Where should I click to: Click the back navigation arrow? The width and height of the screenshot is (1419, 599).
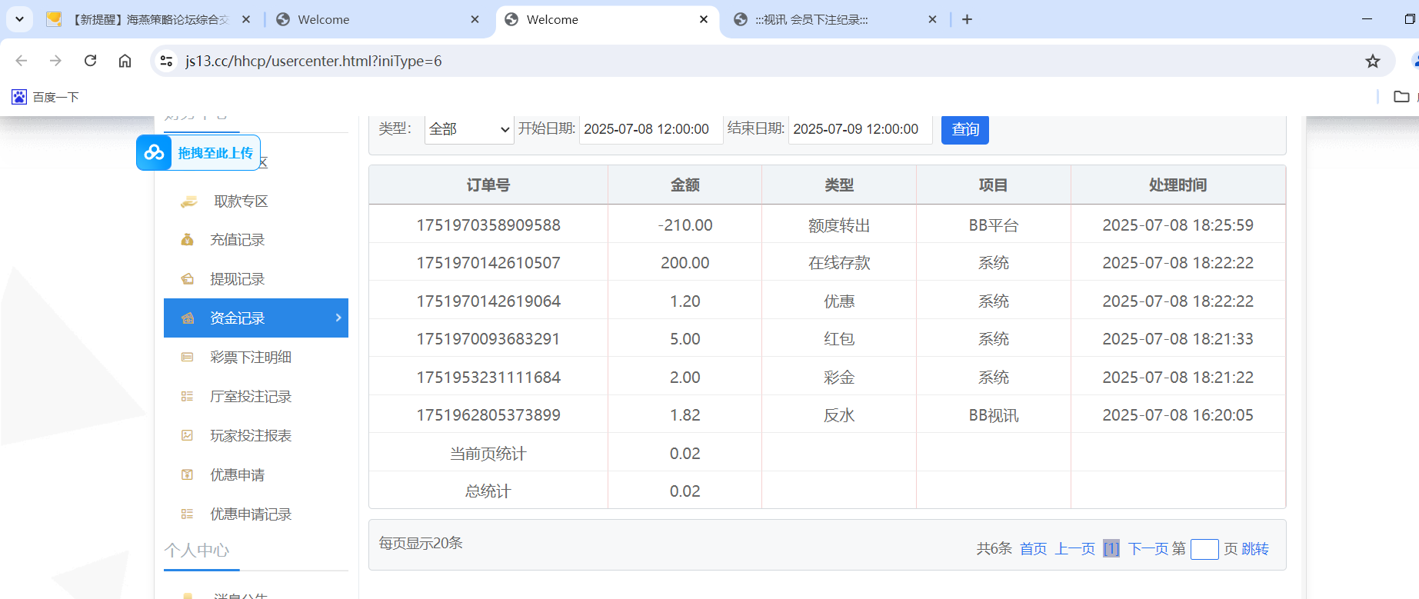(x=22, y=61)
